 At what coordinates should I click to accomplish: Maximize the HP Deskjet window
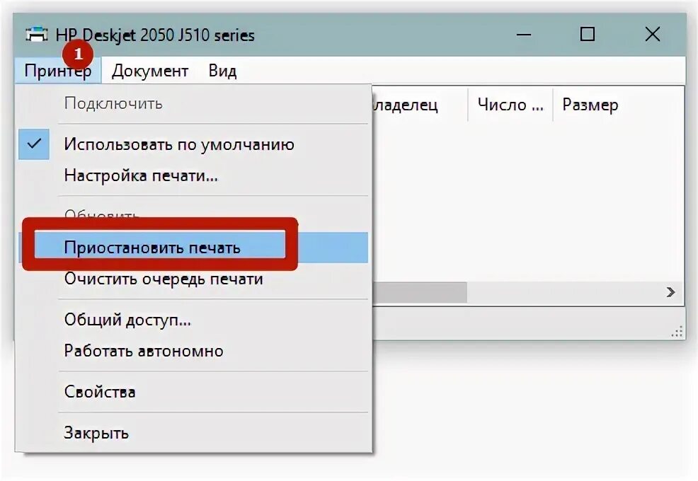(588, 34)
